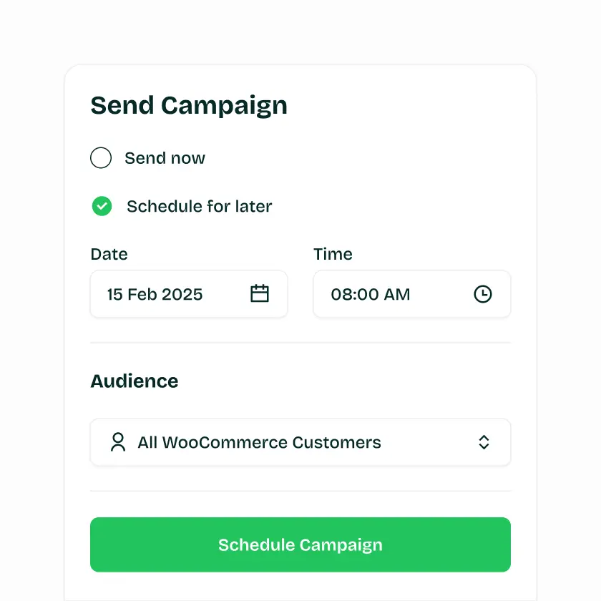Click the divider line above Schedule Campaign
This screenshot has height=601, width=601.
[x=300, y=491]
